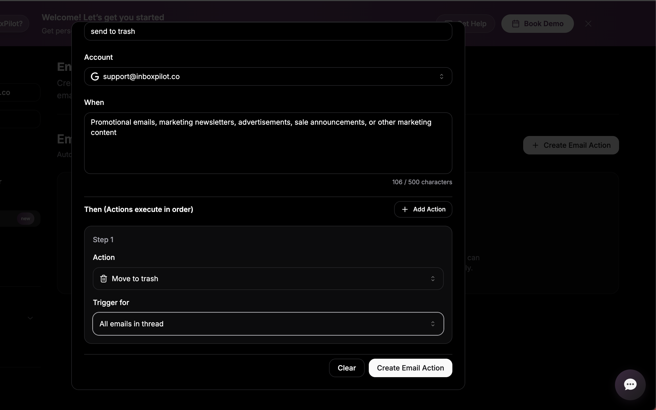Click the new badge in sidebar
The height and width of the screenshot is (410, 656).
[x=25, y=219]
